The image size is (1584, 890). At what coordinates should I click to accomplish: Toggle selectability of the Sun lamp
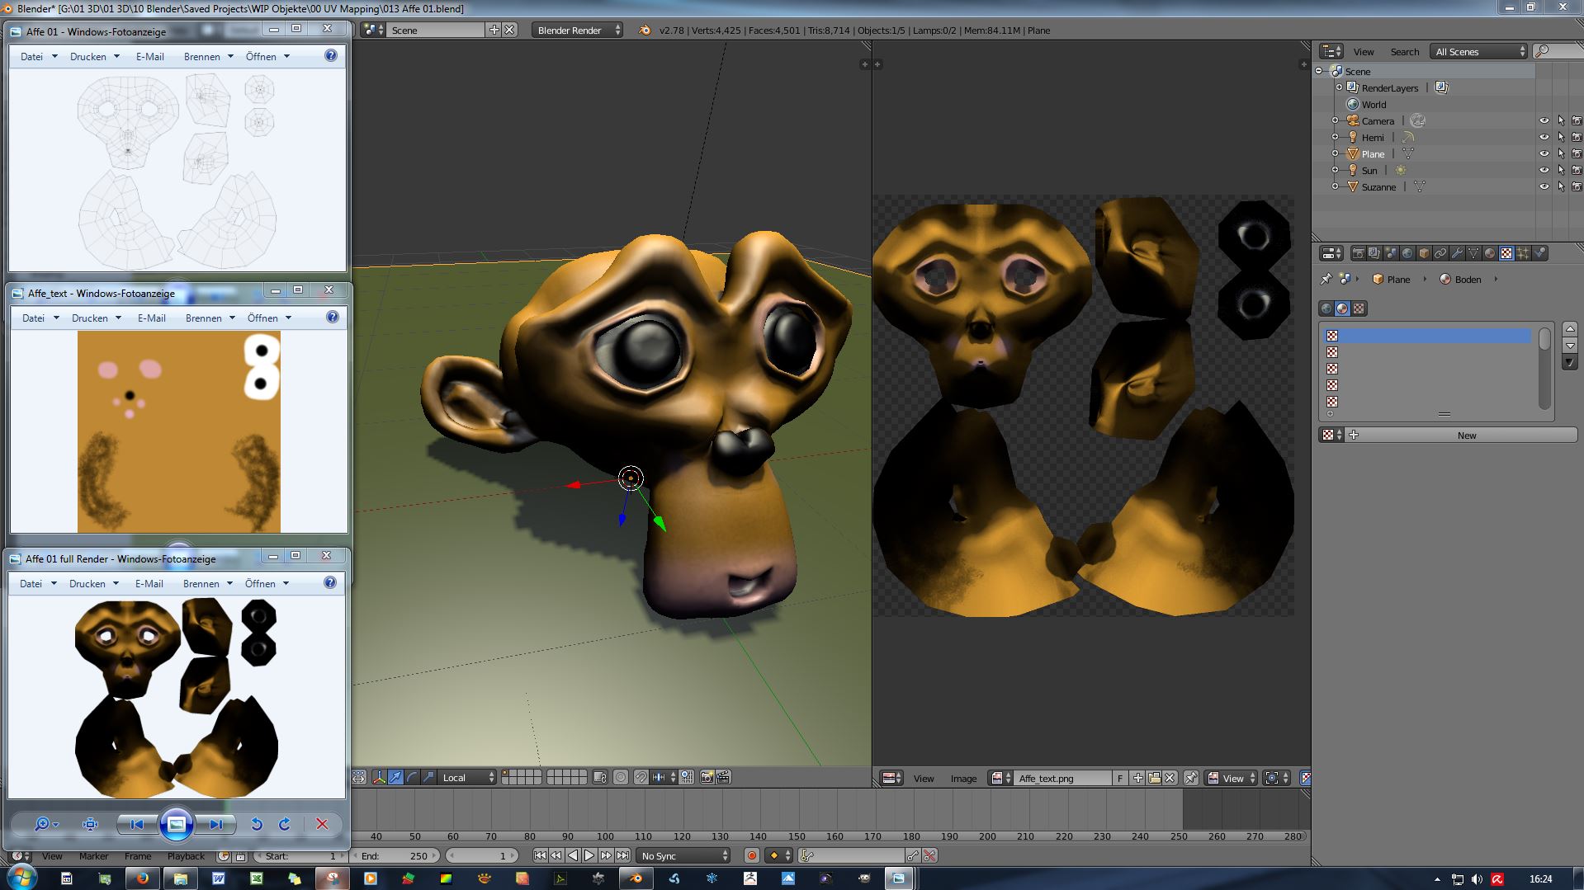point(1561,170)
